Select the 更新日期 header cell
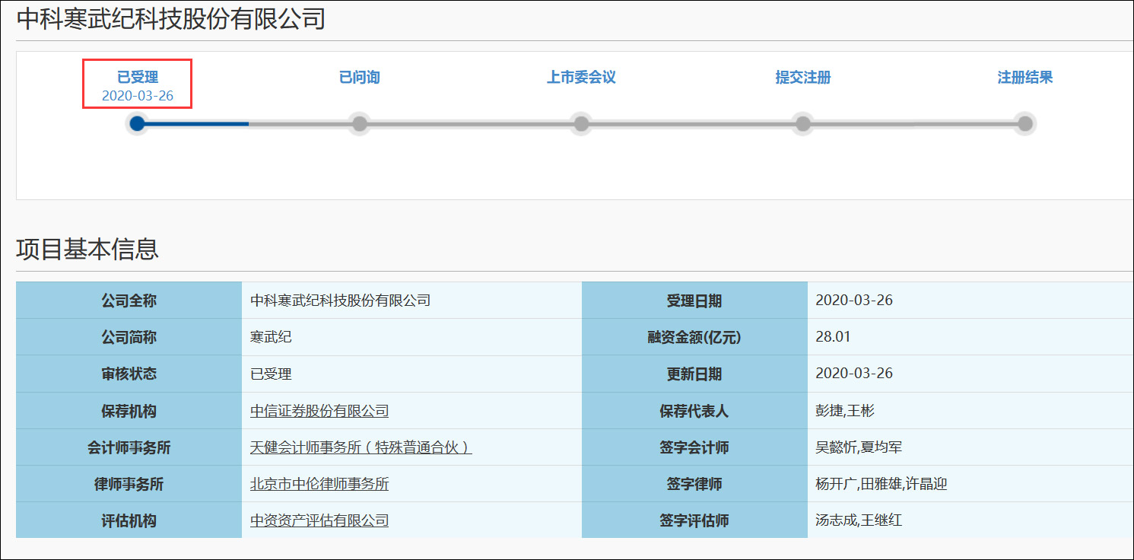This screenshot has height=560, width=1134. tap(694, 374)
